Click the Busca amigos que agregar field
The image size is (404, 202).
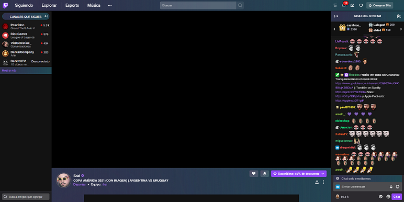[26, 197]
